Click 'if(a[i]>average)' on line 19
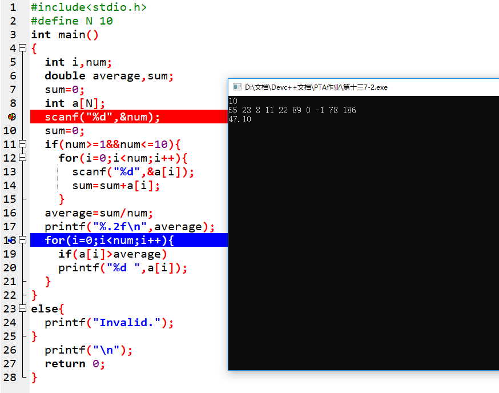This screenshot has height=393, width=499. (112, 254)
